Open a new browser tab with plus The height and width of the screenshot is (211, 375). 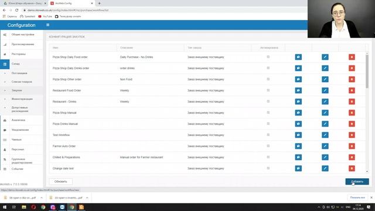[99, 4]
